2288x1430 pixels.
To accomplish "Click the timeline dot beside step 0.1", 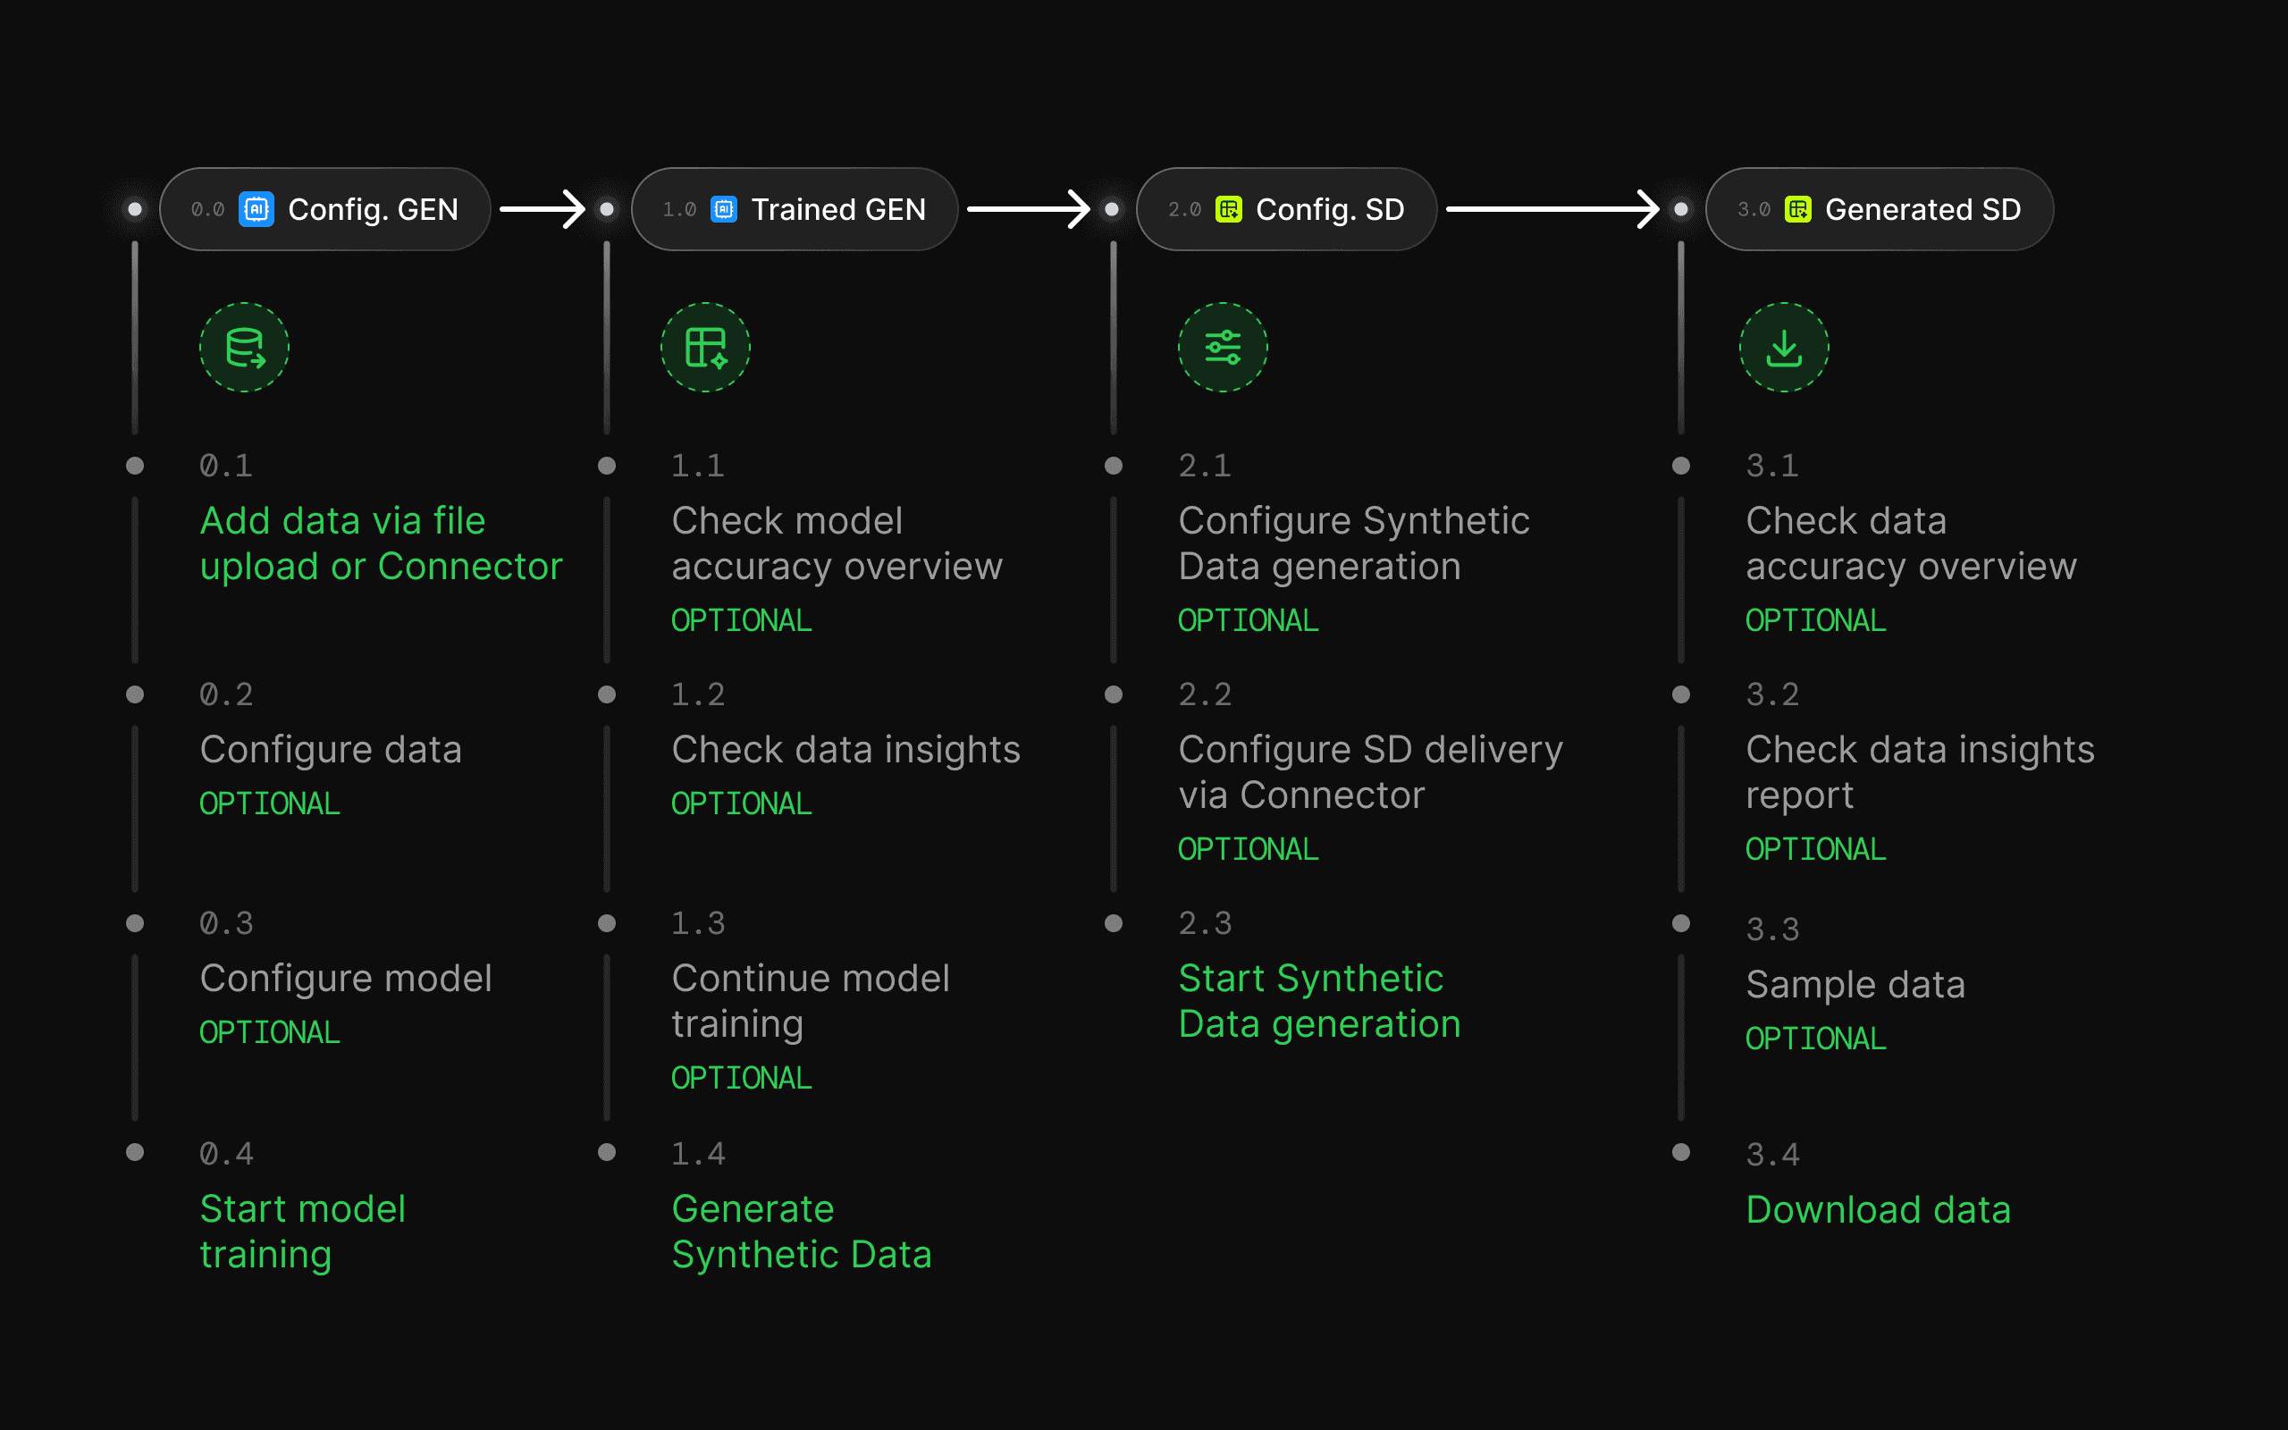I will (x=135, y=466).
